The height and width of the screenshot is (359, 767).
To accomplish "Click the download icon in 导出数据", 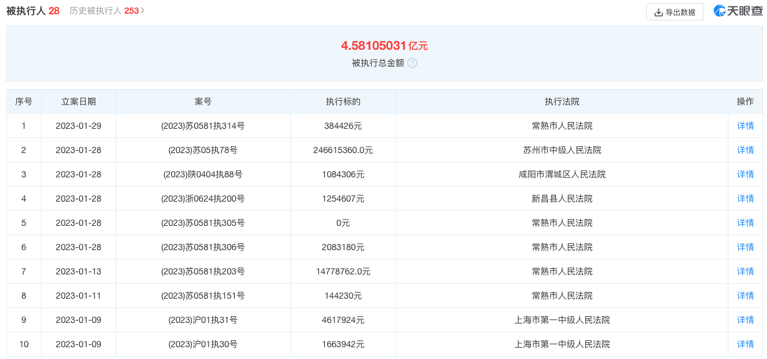I will (x=659, y=12).
